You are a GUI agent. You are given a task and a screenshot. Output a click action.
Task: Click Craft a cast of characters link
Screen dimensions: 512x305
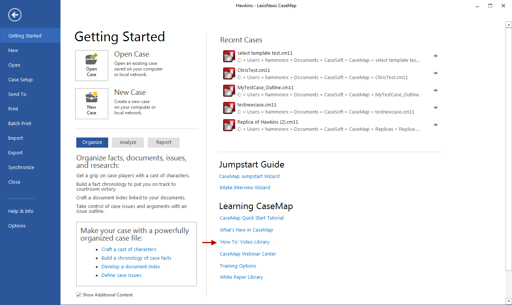coord(129,249)
